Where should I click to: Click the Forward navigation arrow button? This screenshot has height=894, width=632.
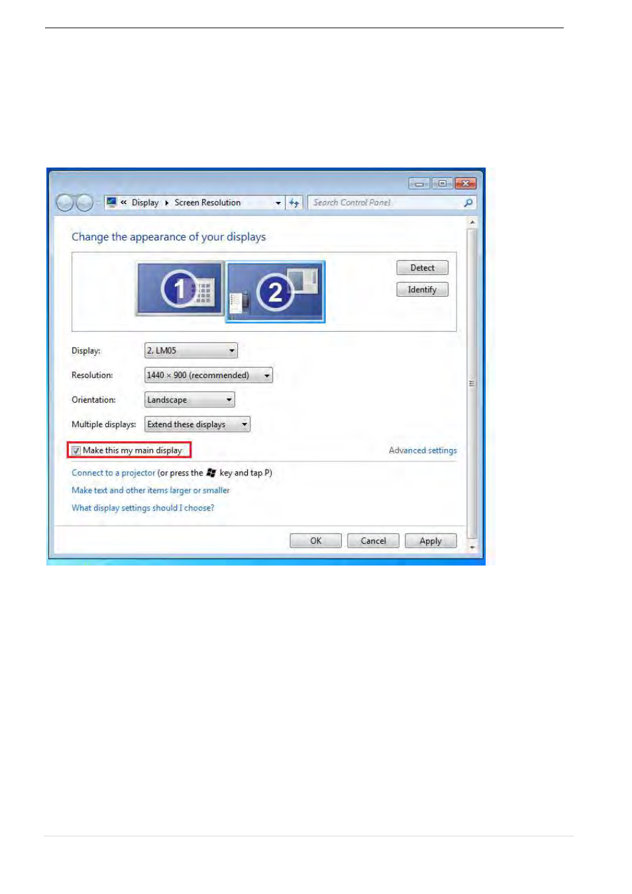point(85,203)
